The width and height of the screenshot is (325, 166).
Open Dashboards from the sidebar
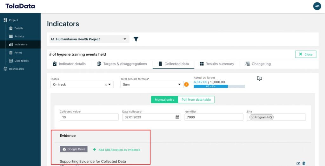(x=17, y=69)
